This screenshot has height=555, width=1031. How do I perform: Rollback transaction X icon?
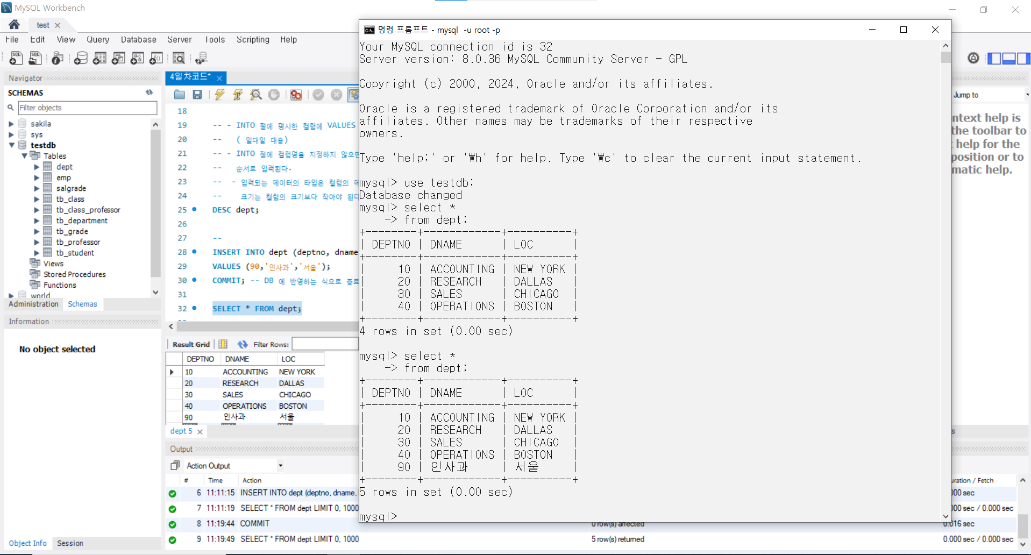[336, 95]
